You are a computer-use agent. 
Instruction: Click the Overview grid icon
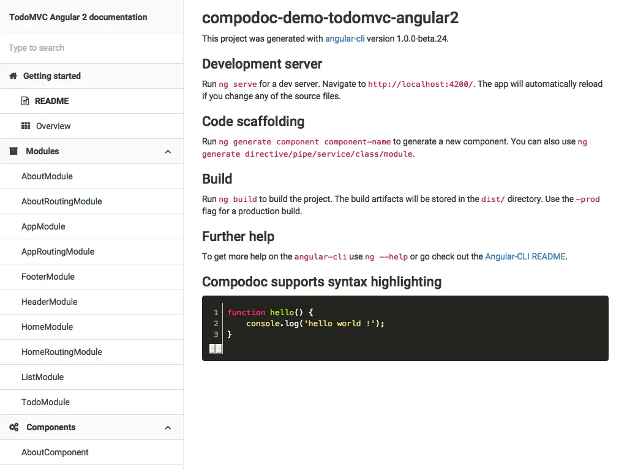pos(26,126)
